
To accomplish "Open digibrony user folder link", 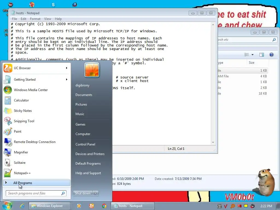I will (82, 85).
